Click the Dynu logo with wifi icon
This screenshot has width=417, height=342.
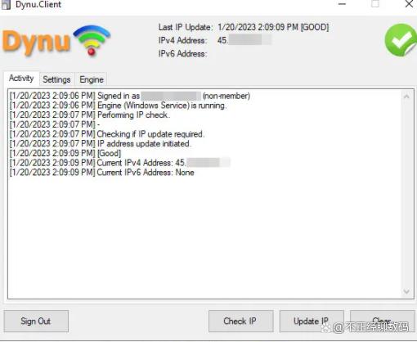tap(56, 41)
